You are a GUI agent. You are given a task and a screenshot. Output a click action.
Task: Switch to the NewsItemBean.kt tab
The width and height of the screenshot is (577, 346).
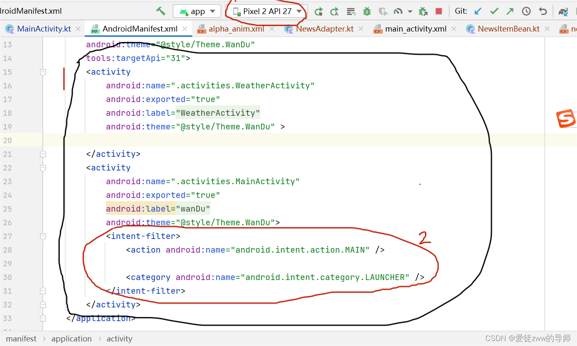[x=509, y=29]
